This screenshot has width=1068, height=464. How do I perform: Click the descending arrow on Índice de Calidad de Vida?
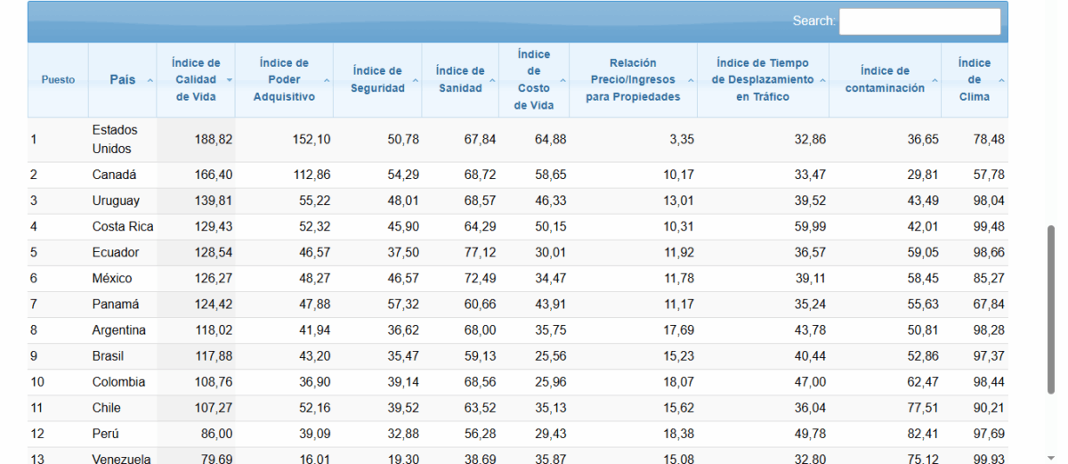tap(229, 80)
